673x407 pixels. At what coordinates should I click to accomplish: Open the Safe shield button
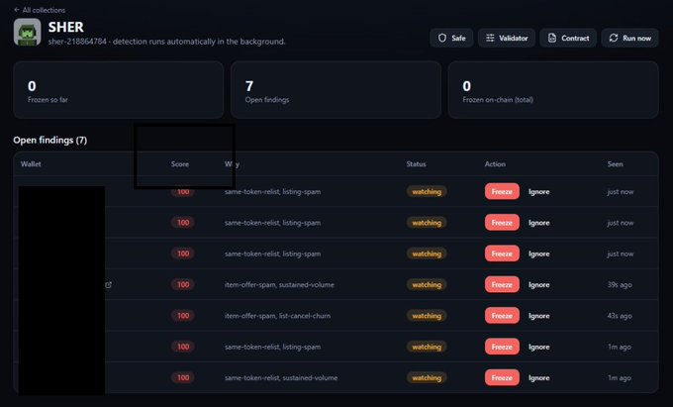451,38
